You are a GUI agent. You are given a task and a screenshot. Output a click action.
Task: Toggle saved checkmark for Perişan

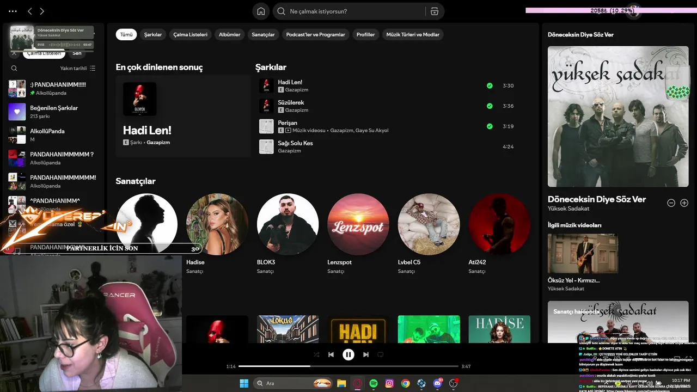(490, 126)
